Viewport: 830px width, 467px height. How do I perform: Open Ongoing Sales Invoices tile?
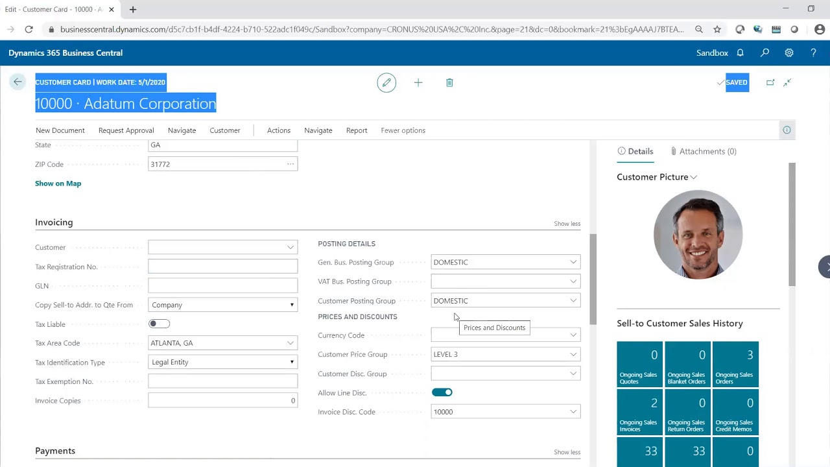[639, 413]
